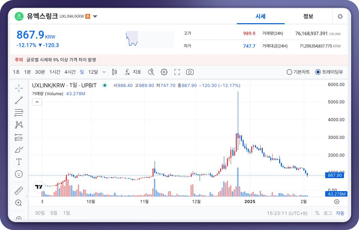Enter fullscreen chart mode
The height and width of the screenshot is (230, 359).
177,72
